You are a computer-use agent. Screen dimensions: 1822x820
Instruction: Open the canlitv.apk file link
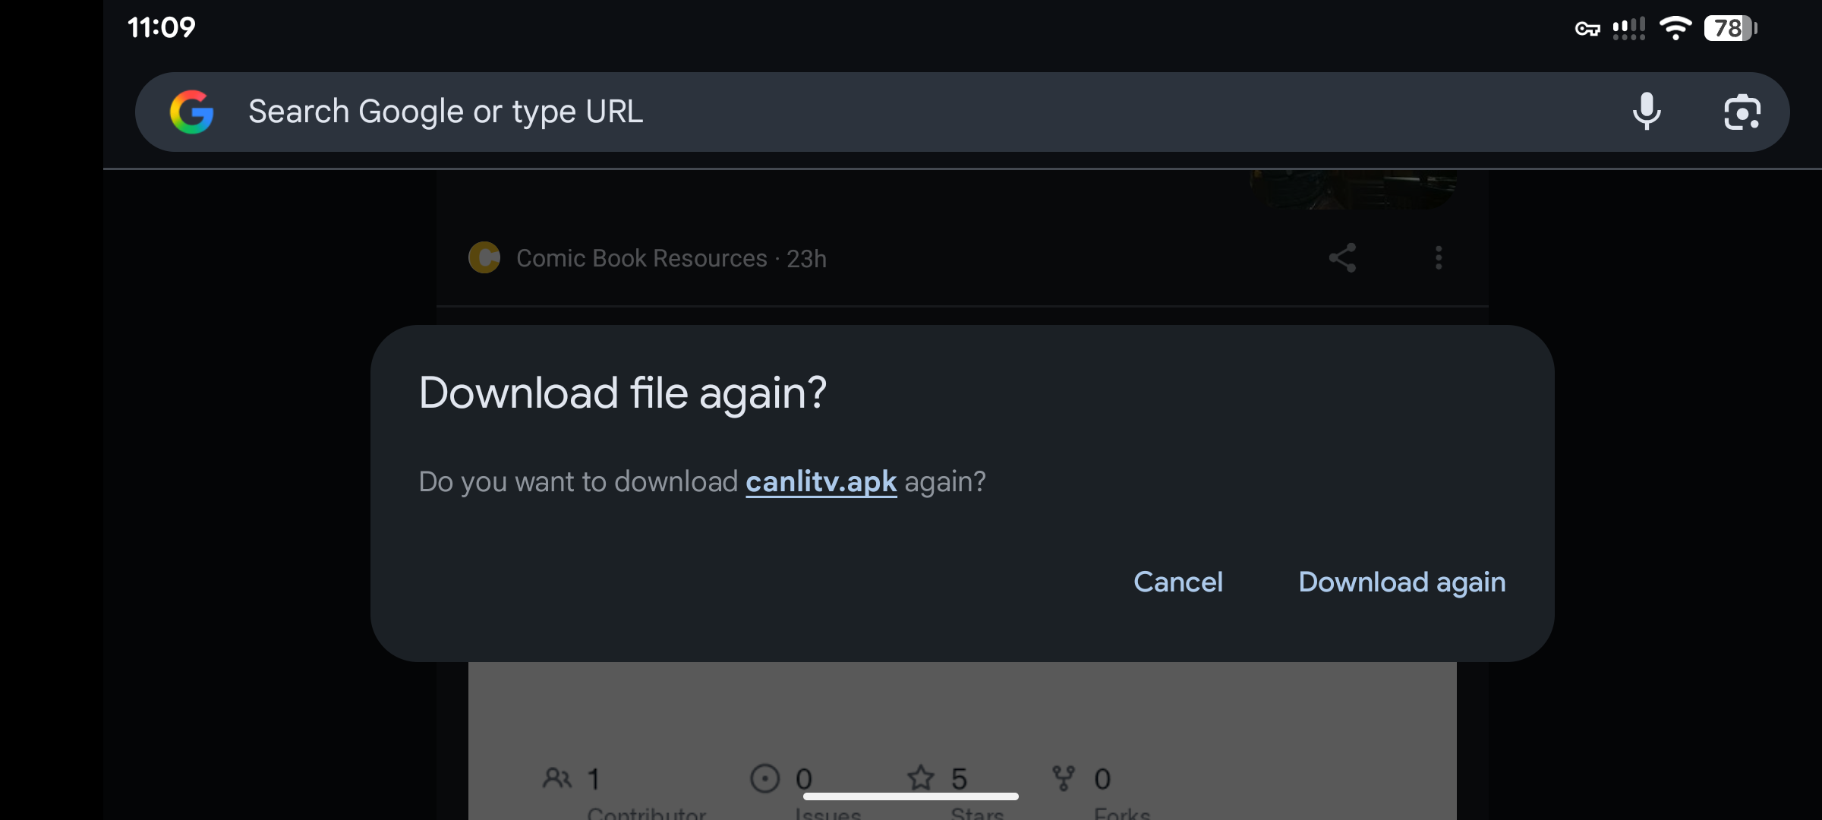tap(821, 481)
